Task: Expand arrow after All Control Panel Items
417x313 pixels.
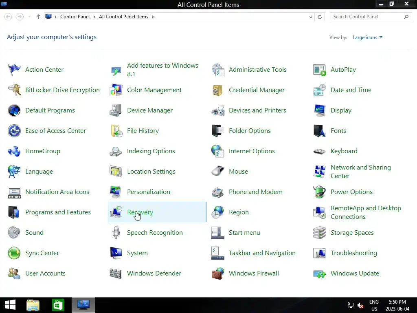Action: pos(153,17)
